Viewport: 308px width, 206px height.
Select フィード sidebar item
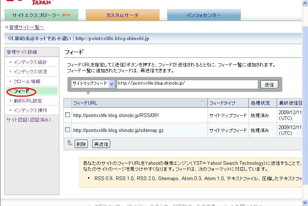click(21, 91)
